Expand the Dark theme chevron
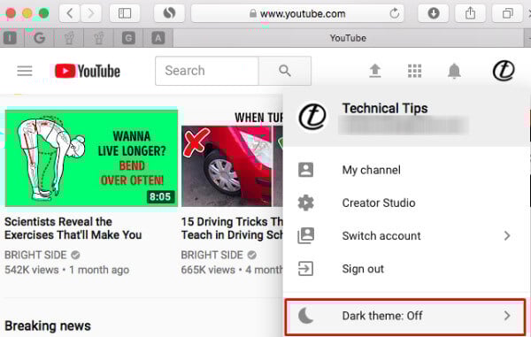Viewport: 531px width, 337px height. tap(507, 316)
